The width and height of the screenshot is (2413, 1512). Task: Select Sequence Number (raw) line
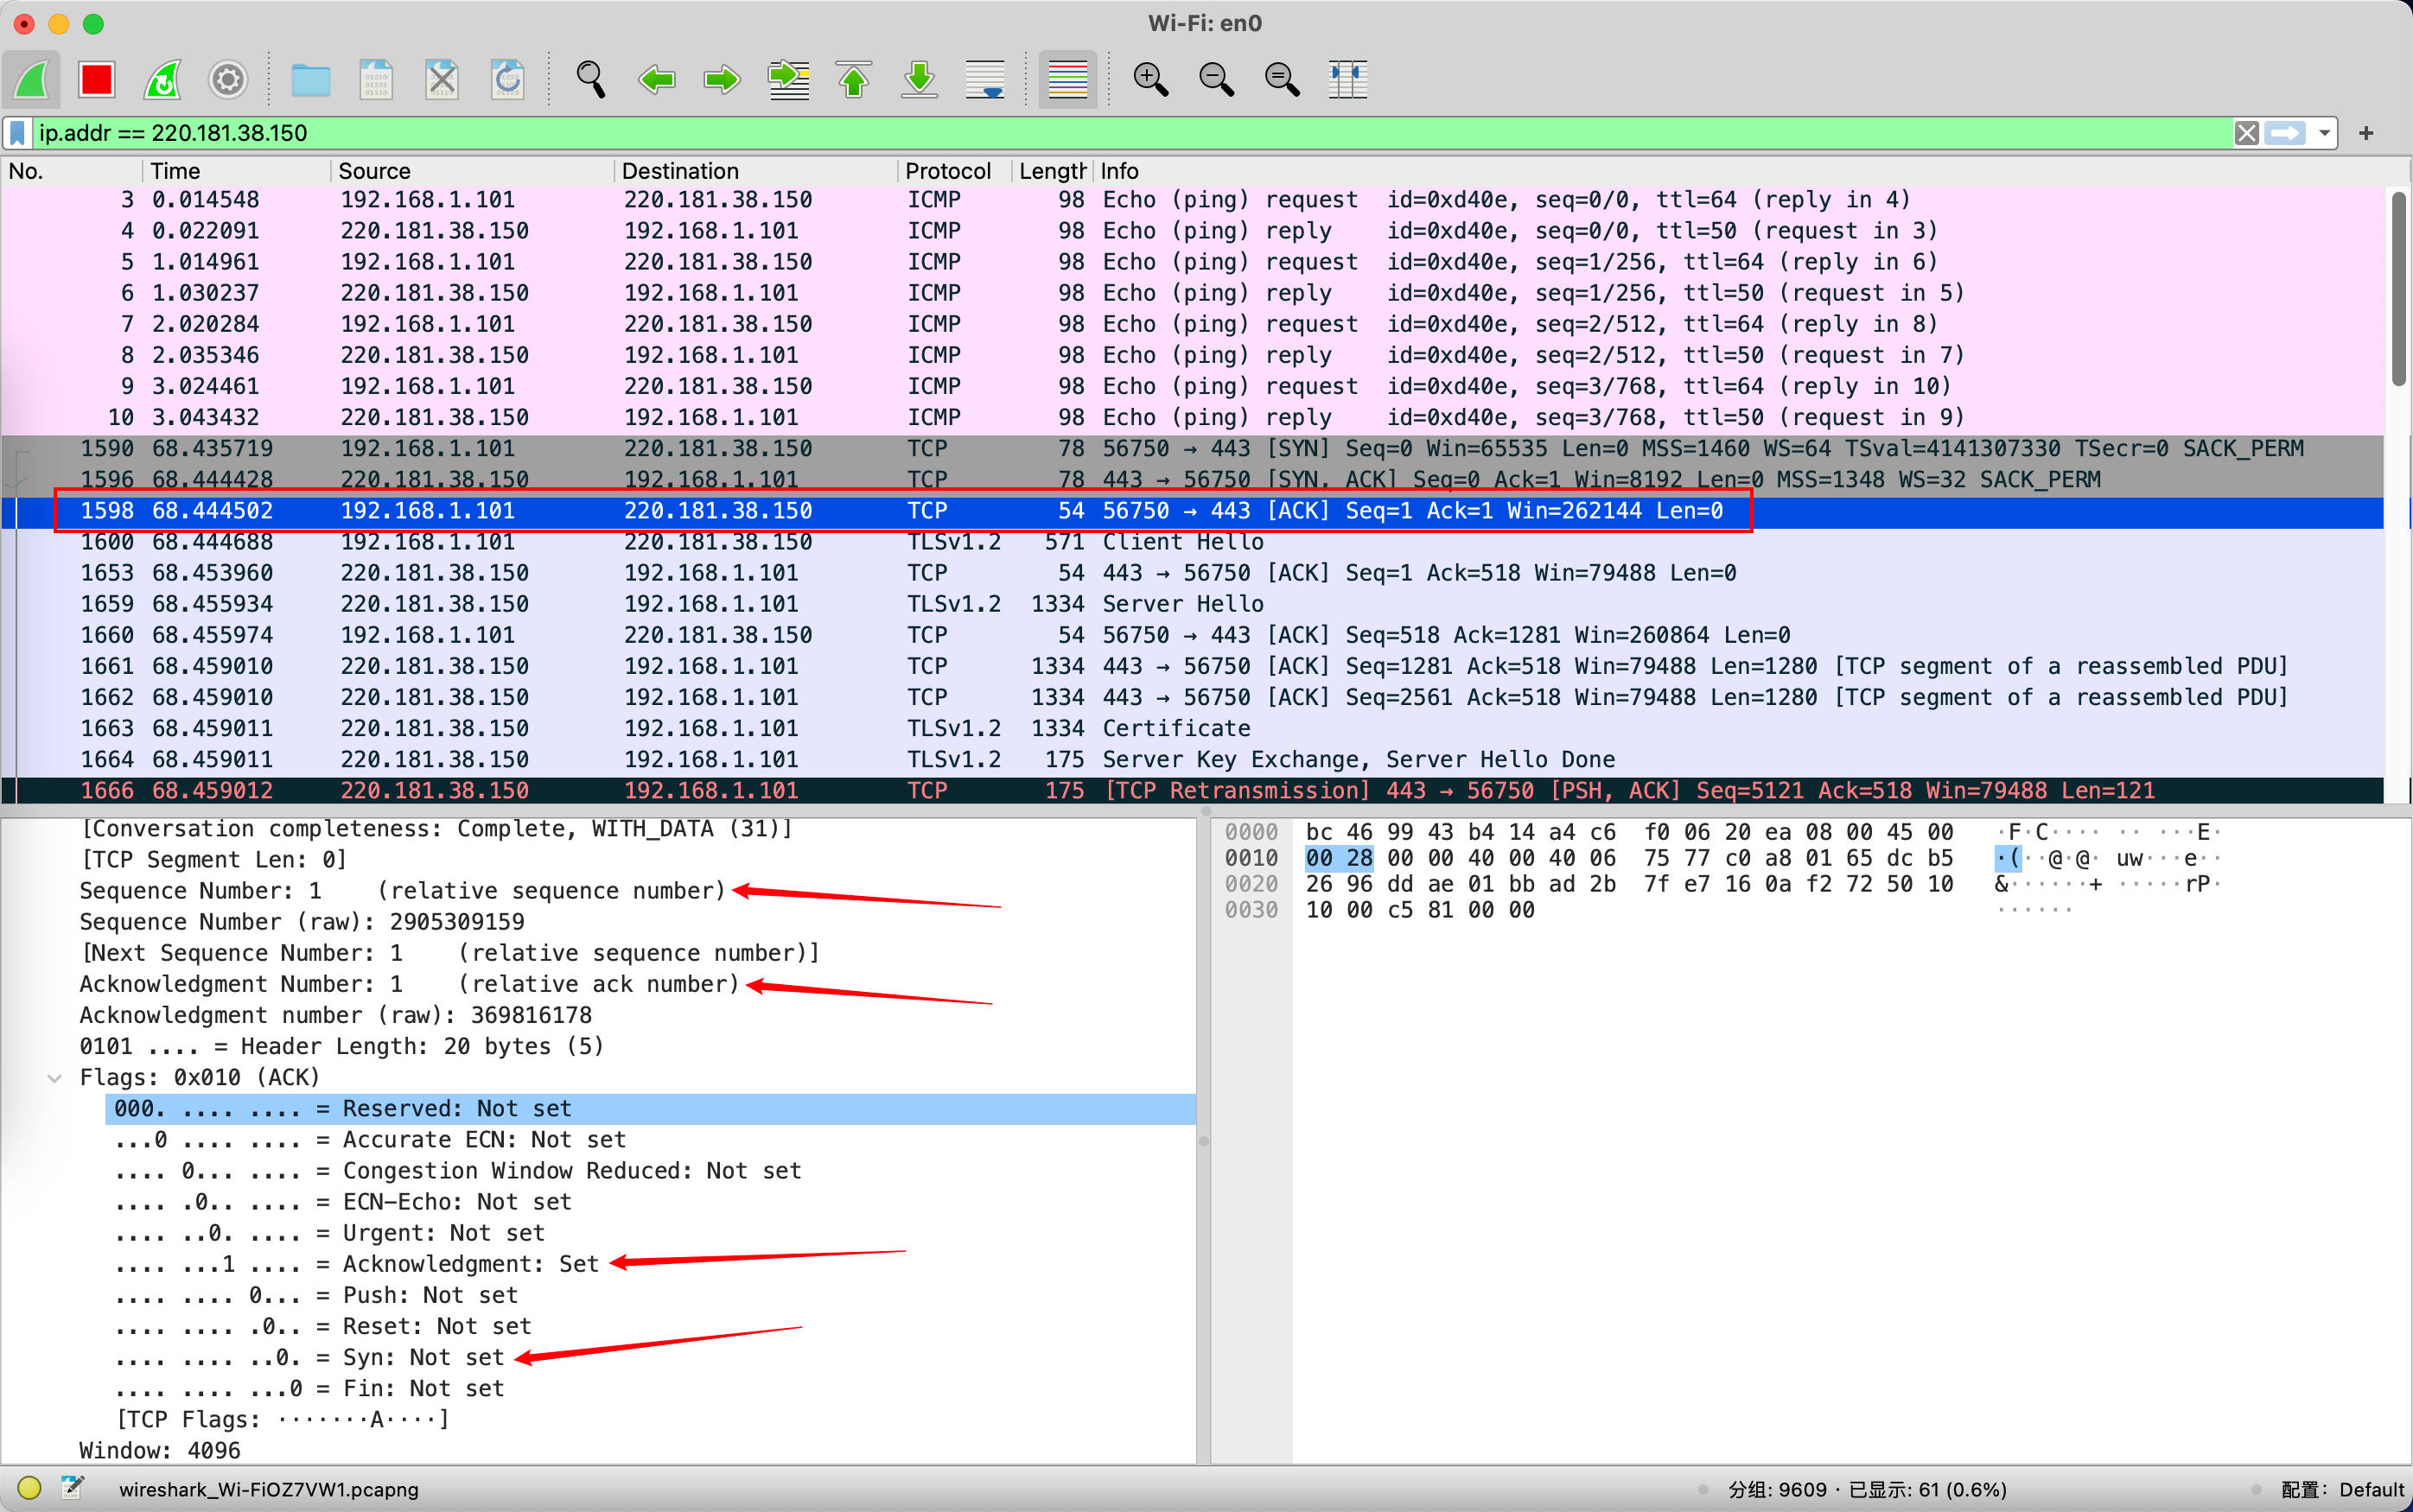click(x=302, y=922)
